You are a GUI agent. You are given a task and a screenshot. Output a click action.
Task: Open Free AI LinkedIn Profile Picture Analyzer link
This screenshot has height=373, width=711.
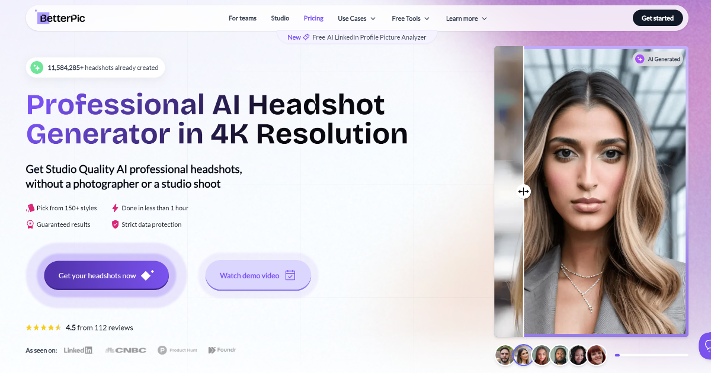pos(357,37)
